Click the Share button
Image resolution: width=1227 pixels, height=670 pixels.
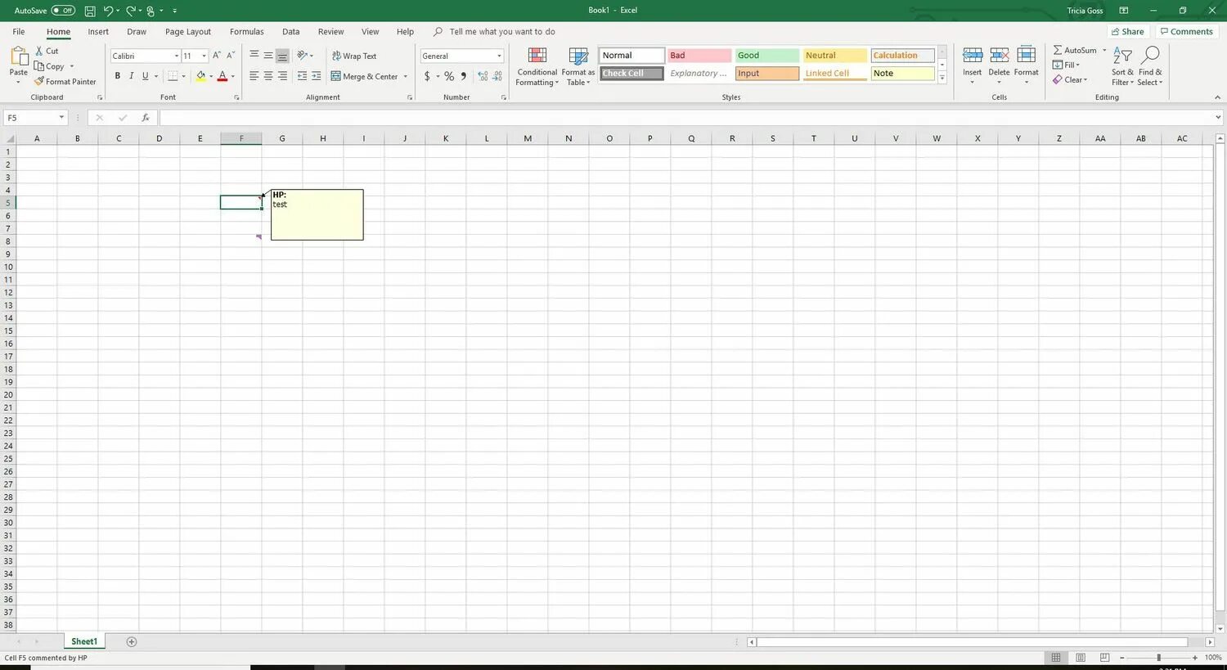(x=1129, y=31)
